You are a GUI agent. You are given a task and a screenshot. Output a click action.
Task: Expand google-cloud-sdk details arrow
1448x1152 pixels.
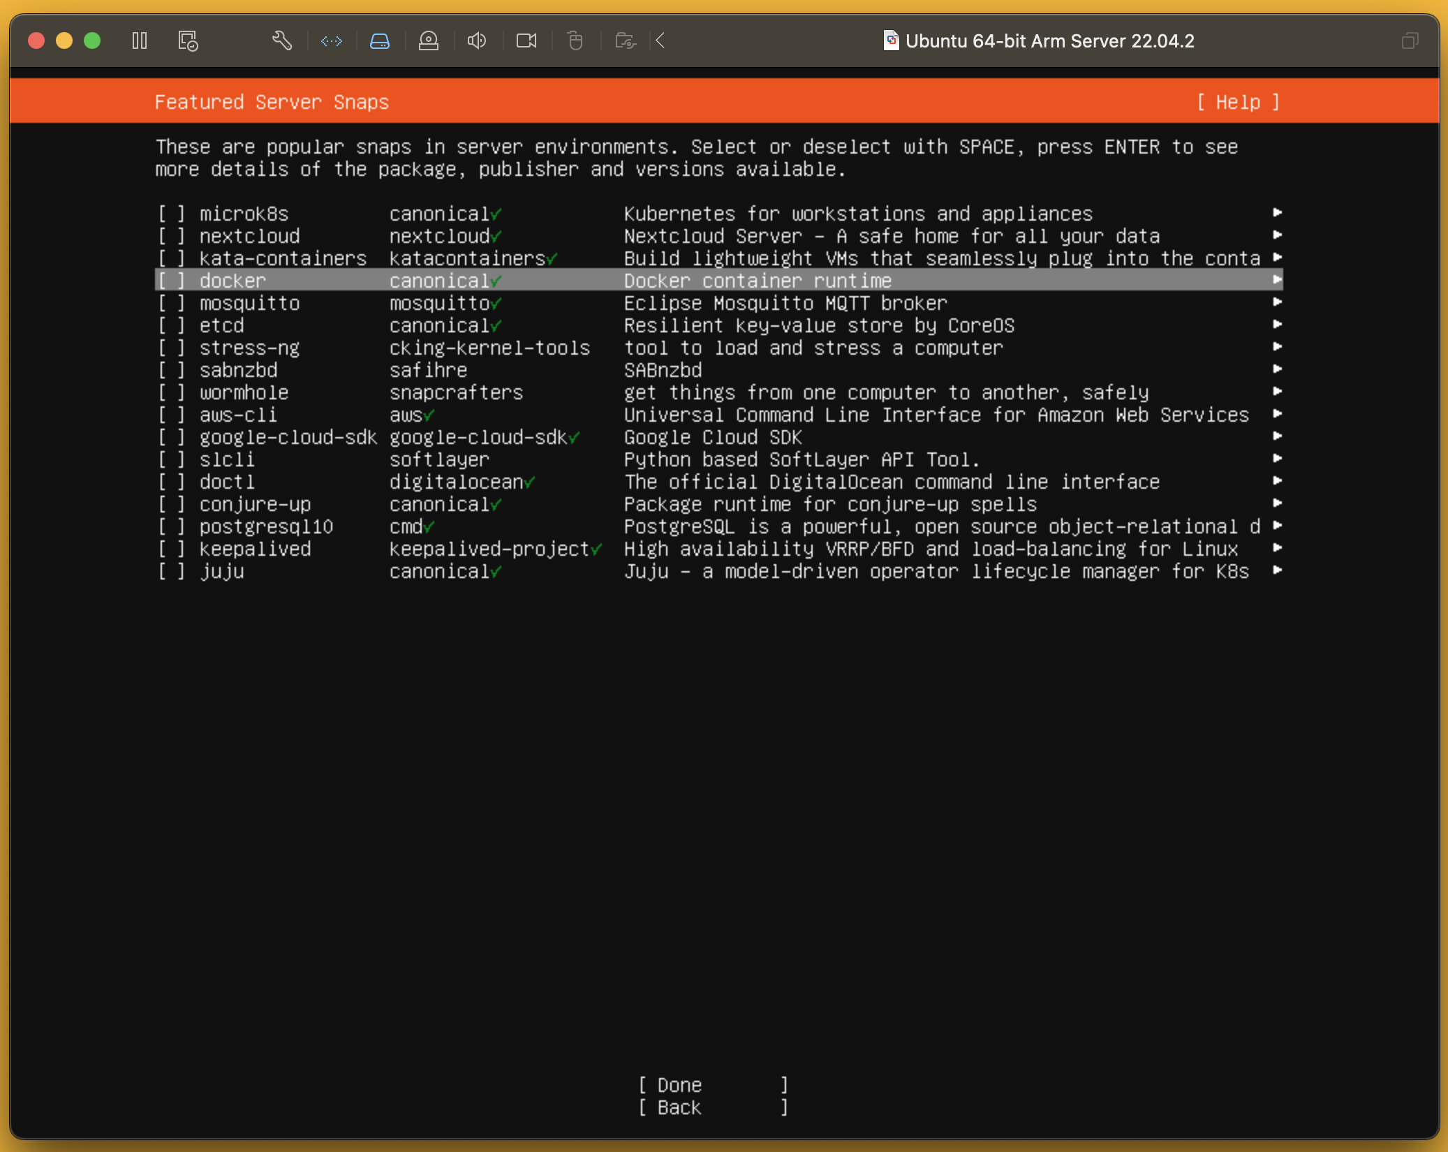pos(1277,436)
